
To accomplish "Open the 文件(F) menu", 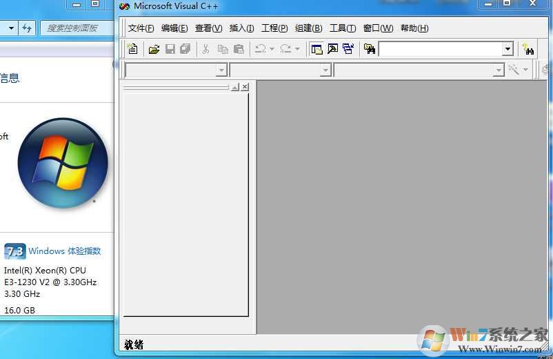I will pos(141,28).
